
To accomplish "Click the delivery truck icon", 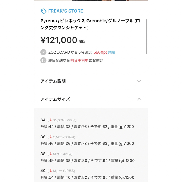I will pyautogui.click(x=43, y=61).
